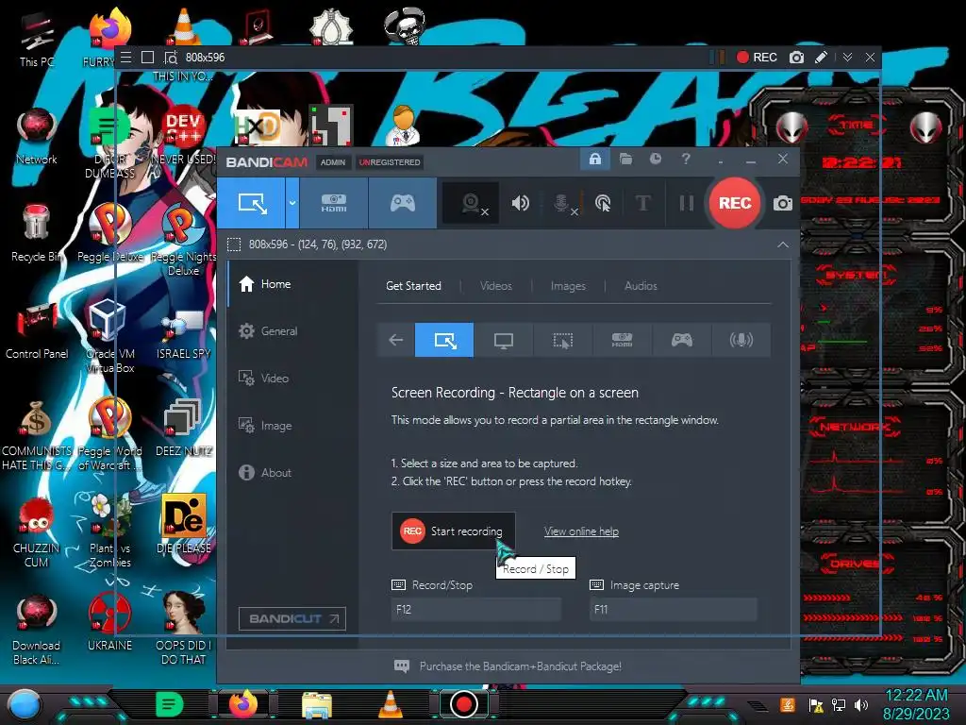
Task: Collapse capture frame toolbar double chevron
Action: (x=848, y=58)
